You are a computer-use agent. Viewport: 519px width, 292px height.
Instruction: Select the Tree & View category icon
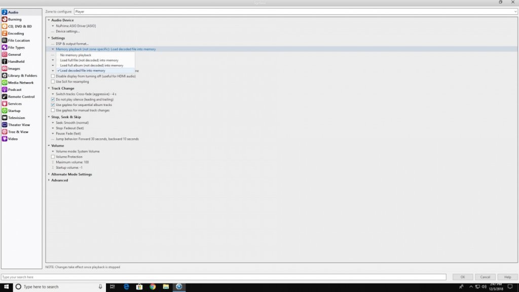point(5,132)
